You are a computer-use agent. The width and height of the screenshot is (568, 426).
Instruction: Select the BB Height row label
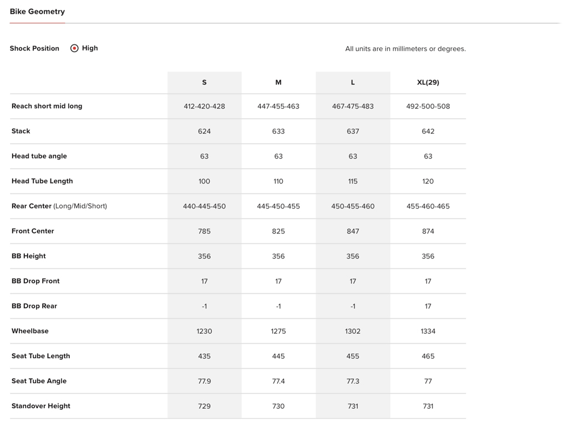(x=29, y=256)
